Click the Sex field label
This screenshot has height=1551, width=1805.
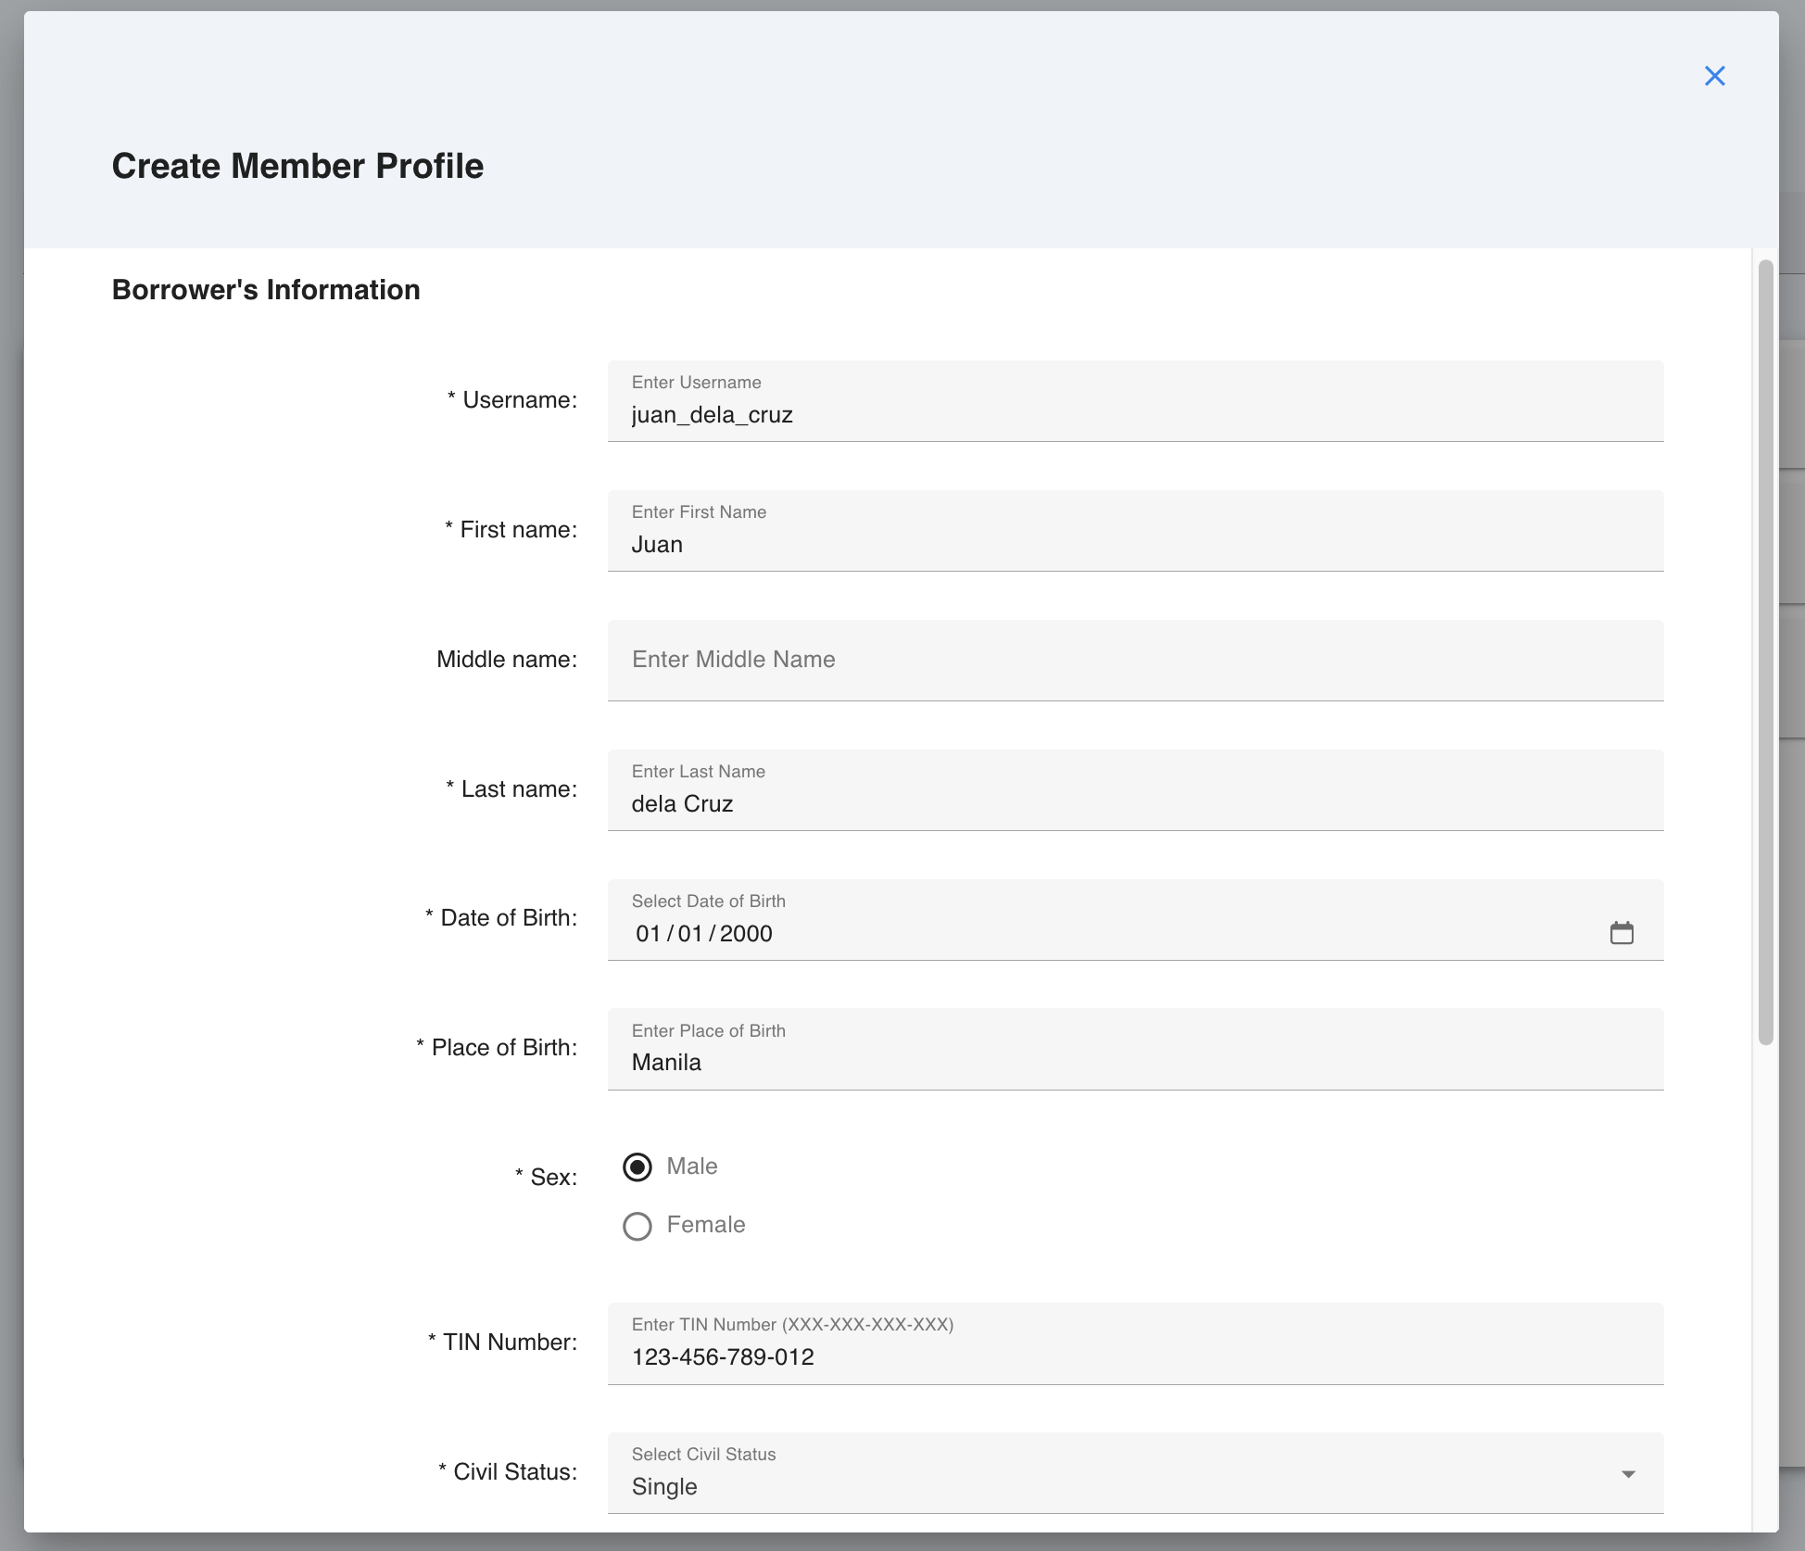pyautogui.click(x=547, y=1175)
